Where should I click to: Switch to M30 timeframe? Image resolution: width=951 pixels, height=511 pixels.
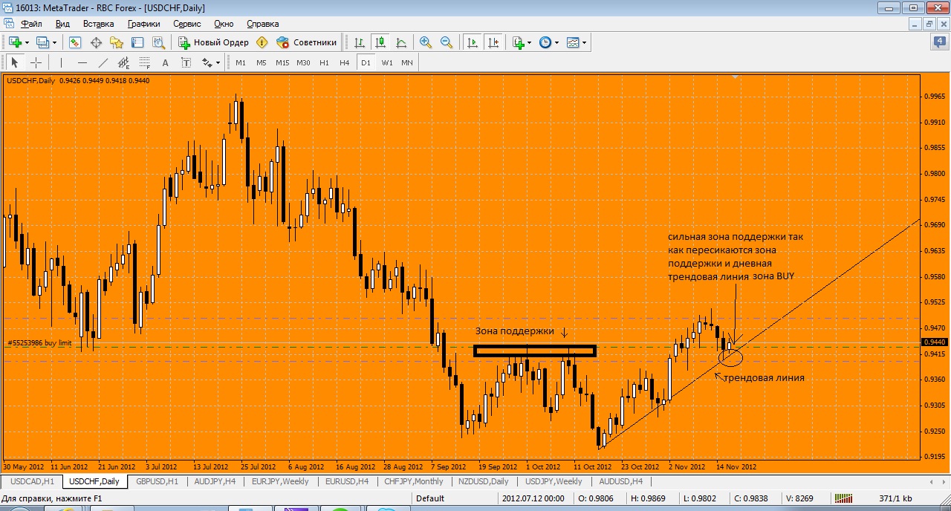[303, 63]
